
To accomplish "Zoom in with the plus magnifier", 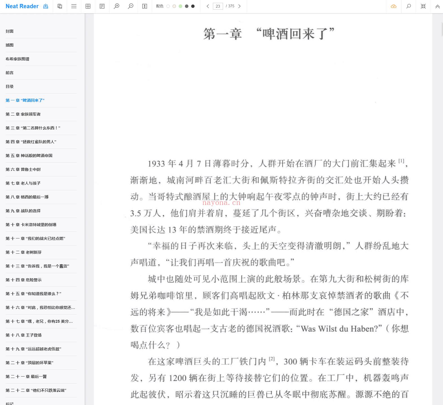I will tap(116, 6).
